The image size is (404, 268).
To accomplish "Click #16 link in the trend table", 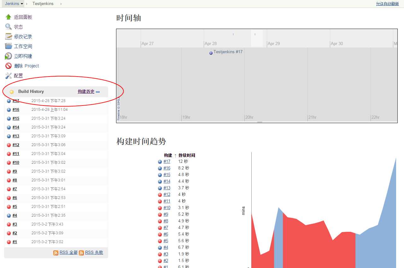I will pos(167,168).
